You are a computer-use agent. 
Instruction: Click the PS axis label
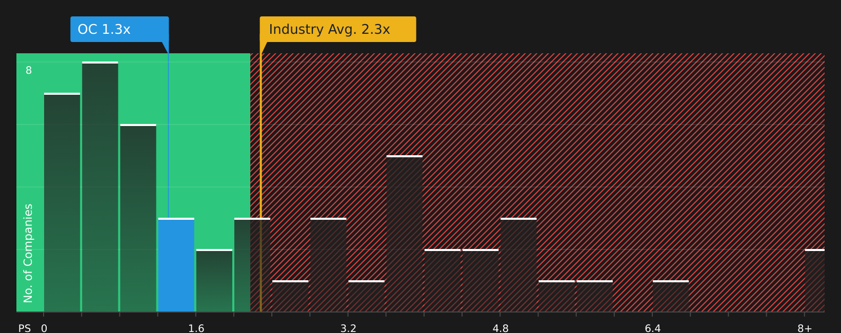pyautogui.click(x=25, y=328)
